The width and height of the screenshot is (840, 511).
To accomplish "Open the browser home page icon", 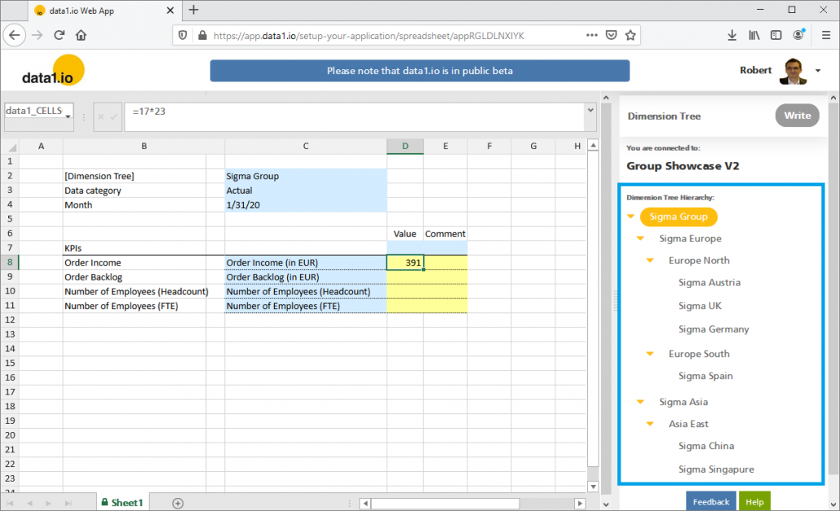I will click(81, 35).
